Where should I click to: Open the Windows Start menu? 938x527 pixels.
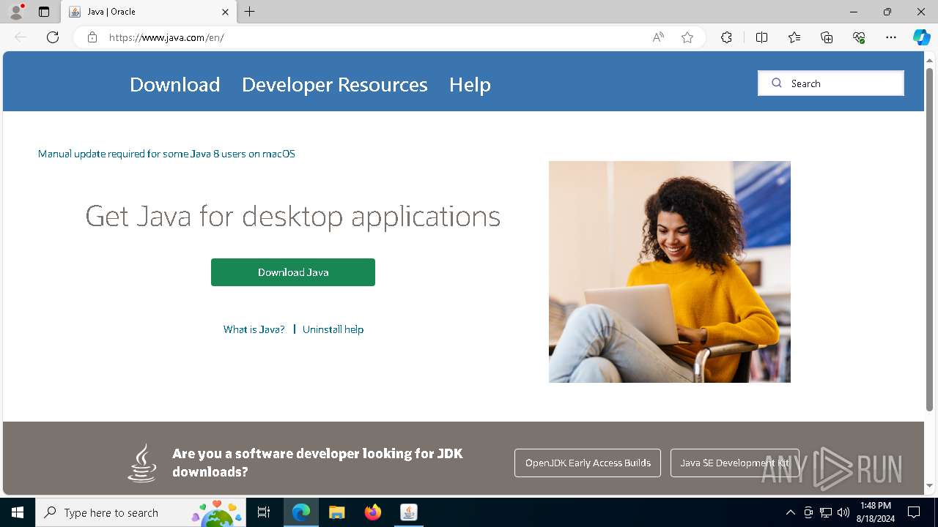coord(18,512)
